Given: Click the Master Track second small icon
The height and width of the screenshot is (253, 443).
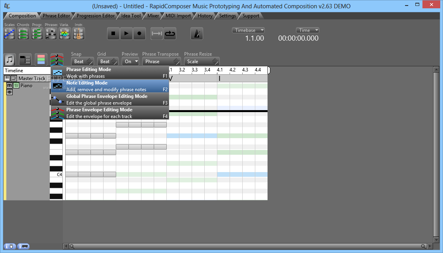Looking at the screenshot, I should point(13,78).
